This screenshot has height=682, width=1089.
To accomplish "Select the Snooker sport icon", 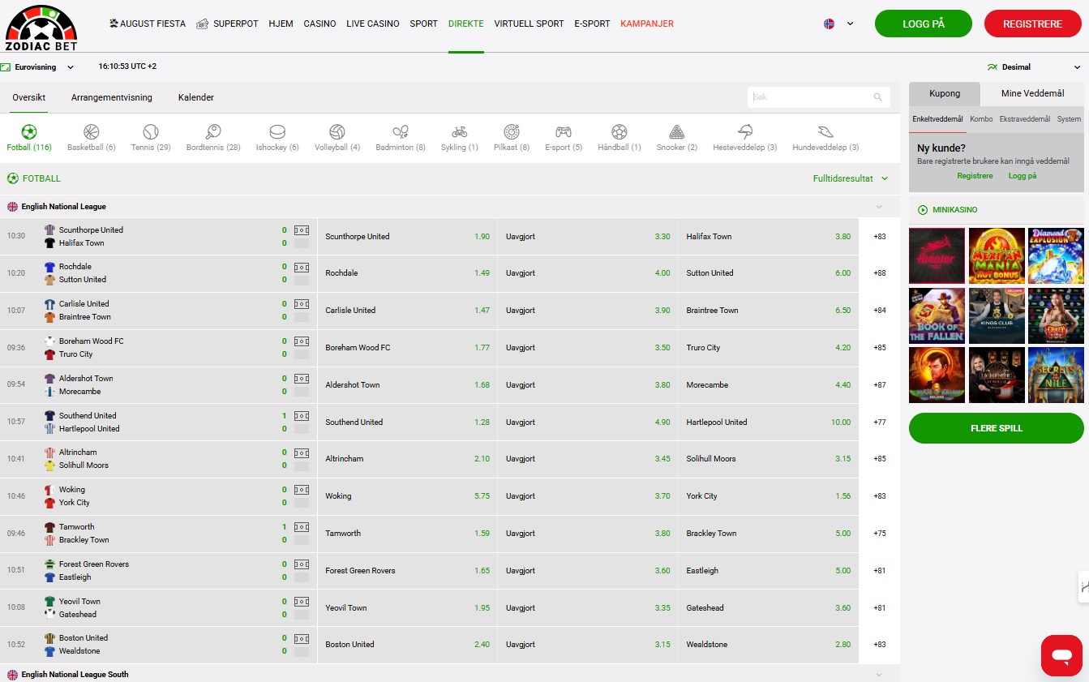I will (676, 132).
